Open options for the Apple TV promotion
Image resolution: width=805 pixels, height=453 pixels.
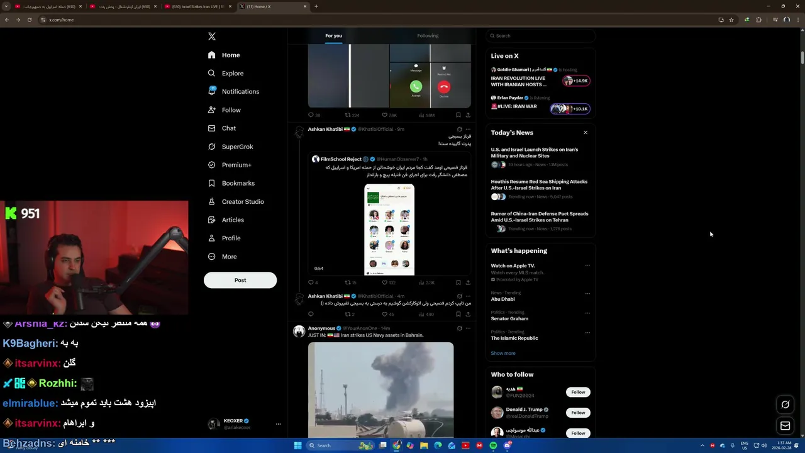(587, 266)
